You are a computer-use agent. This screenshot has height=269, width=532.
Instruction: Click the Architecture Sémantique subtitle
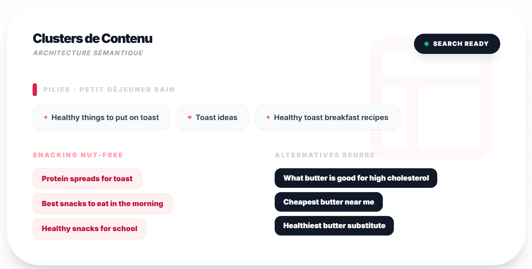(x=88, y=53)
